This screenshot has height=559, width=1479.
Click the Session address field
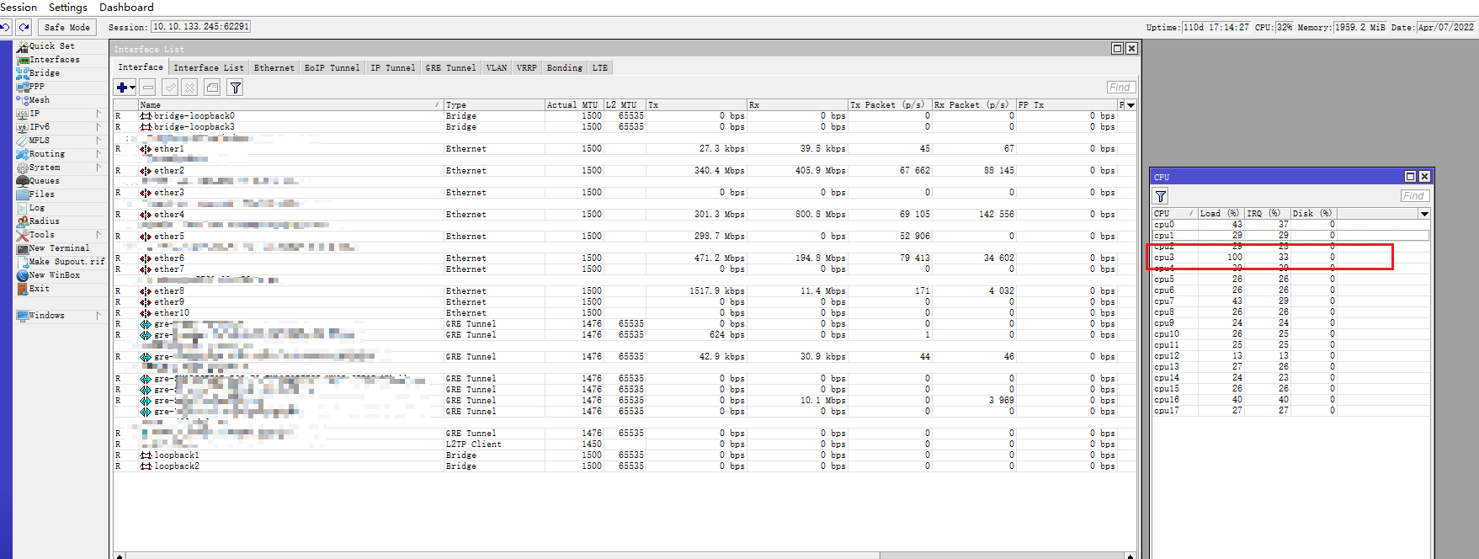200,27
